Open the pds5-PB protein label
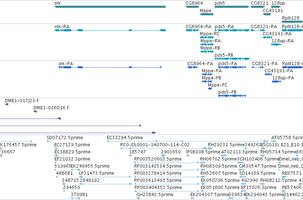This screenshot has height=200, width=303. click(228, 92)
